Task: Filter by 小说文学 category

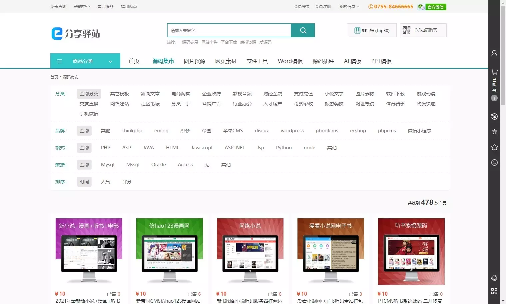Action: coord(334,94)
